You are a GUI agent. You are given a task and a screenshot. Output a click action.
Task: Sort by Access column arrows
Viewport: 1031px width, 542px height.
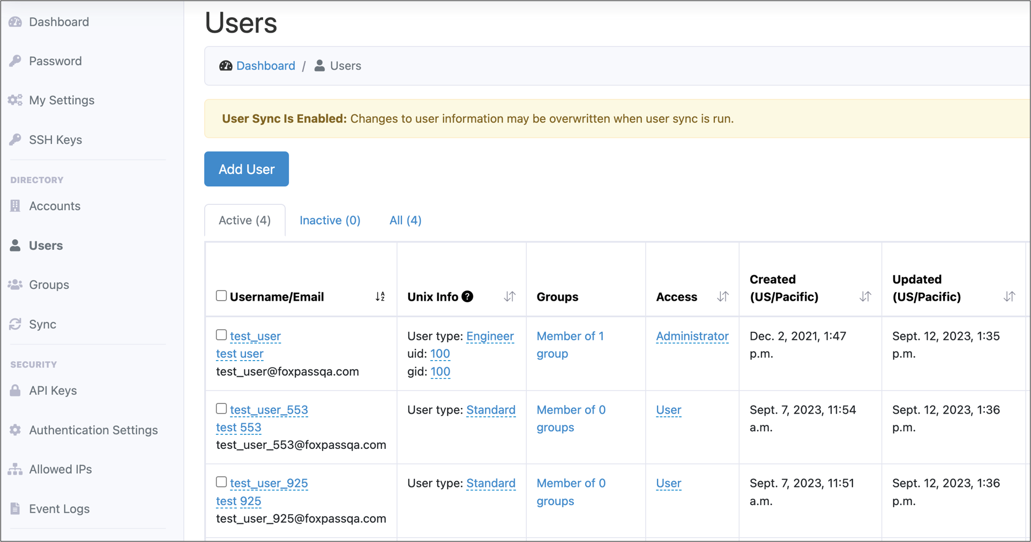723,296
